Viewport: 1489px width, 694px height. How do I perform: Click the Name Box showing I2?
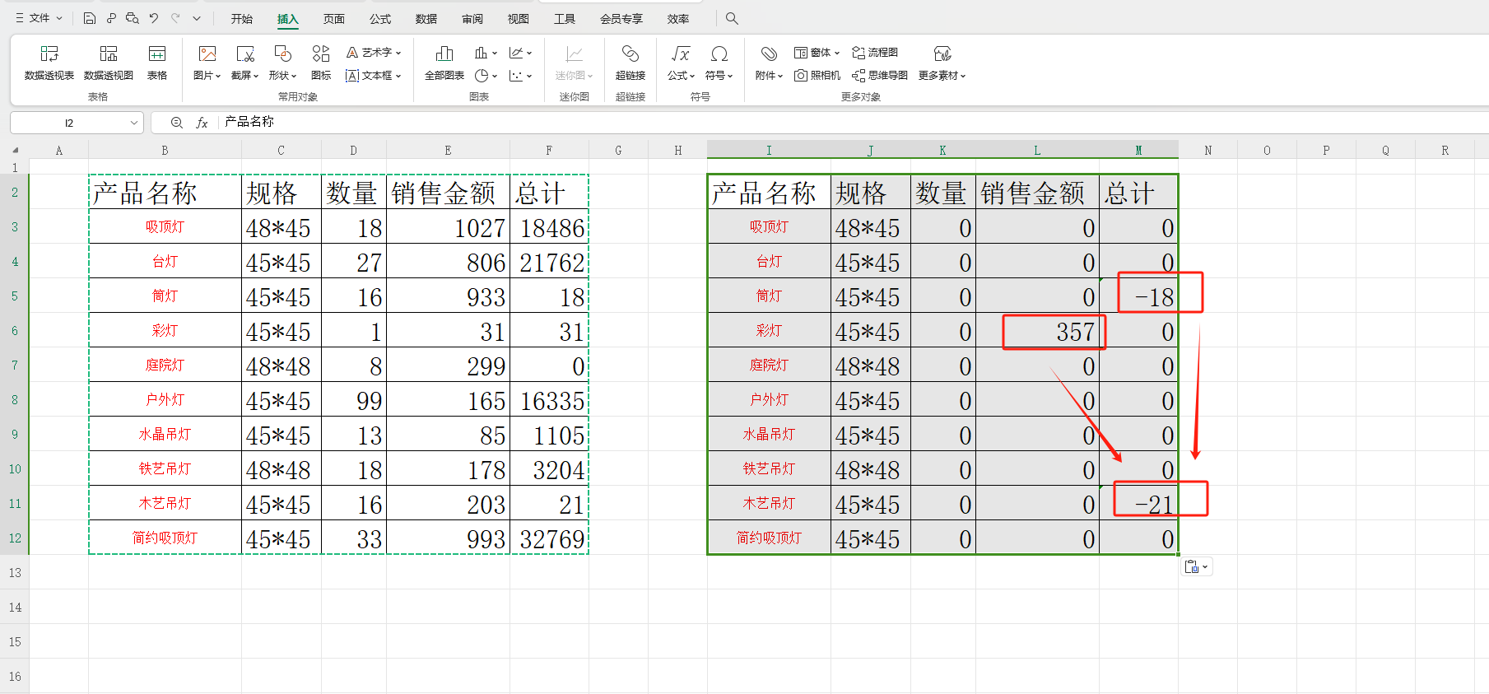pos(69,123)
